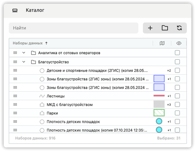Grab drag handle of Плотность детских площадок row
The height and width of the screenshot is (151, 195).
(x=15, y=122)
